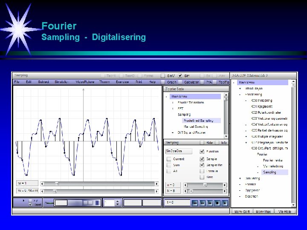
Task: Jump to start with the skip-to-beginning playback button
Action: click(x=194, y=203)
